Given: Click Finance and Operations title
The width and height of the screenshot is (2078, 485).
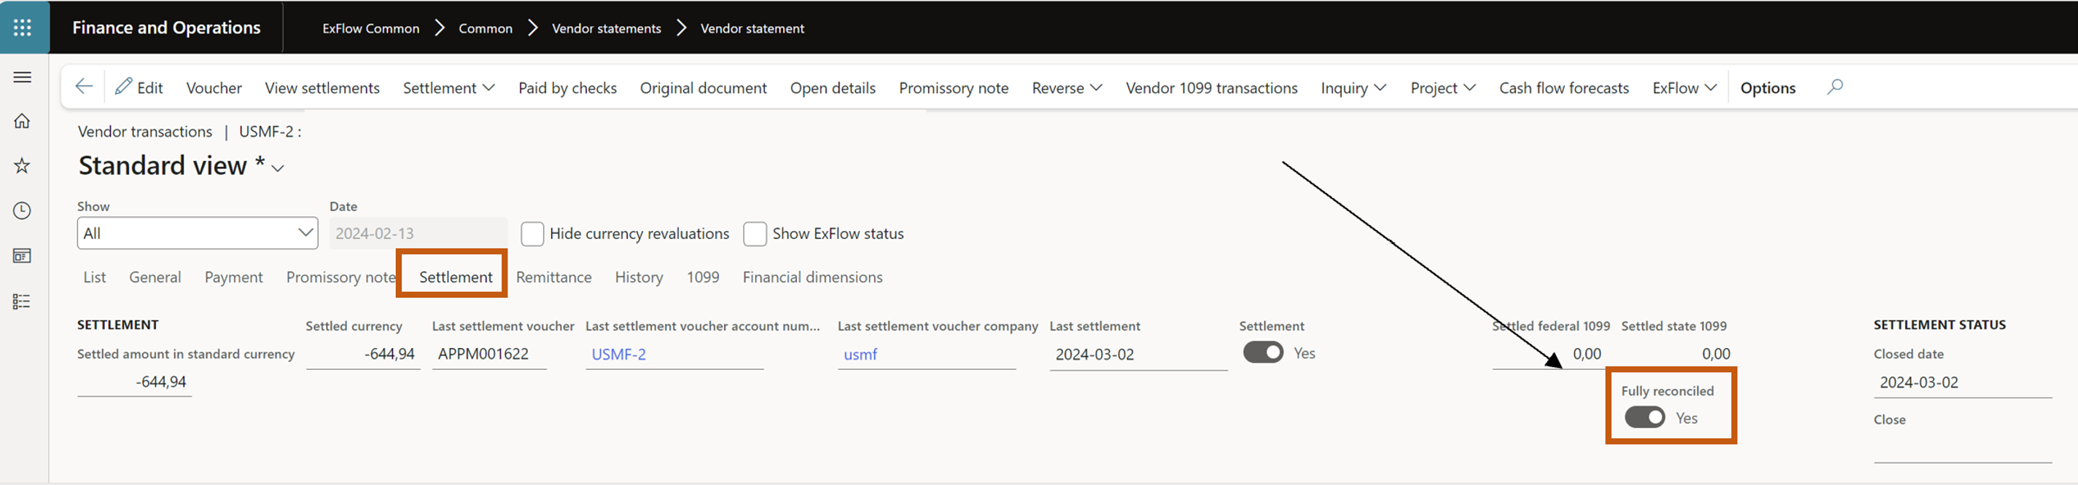Looking at the screenshot, I should point(166,28).
